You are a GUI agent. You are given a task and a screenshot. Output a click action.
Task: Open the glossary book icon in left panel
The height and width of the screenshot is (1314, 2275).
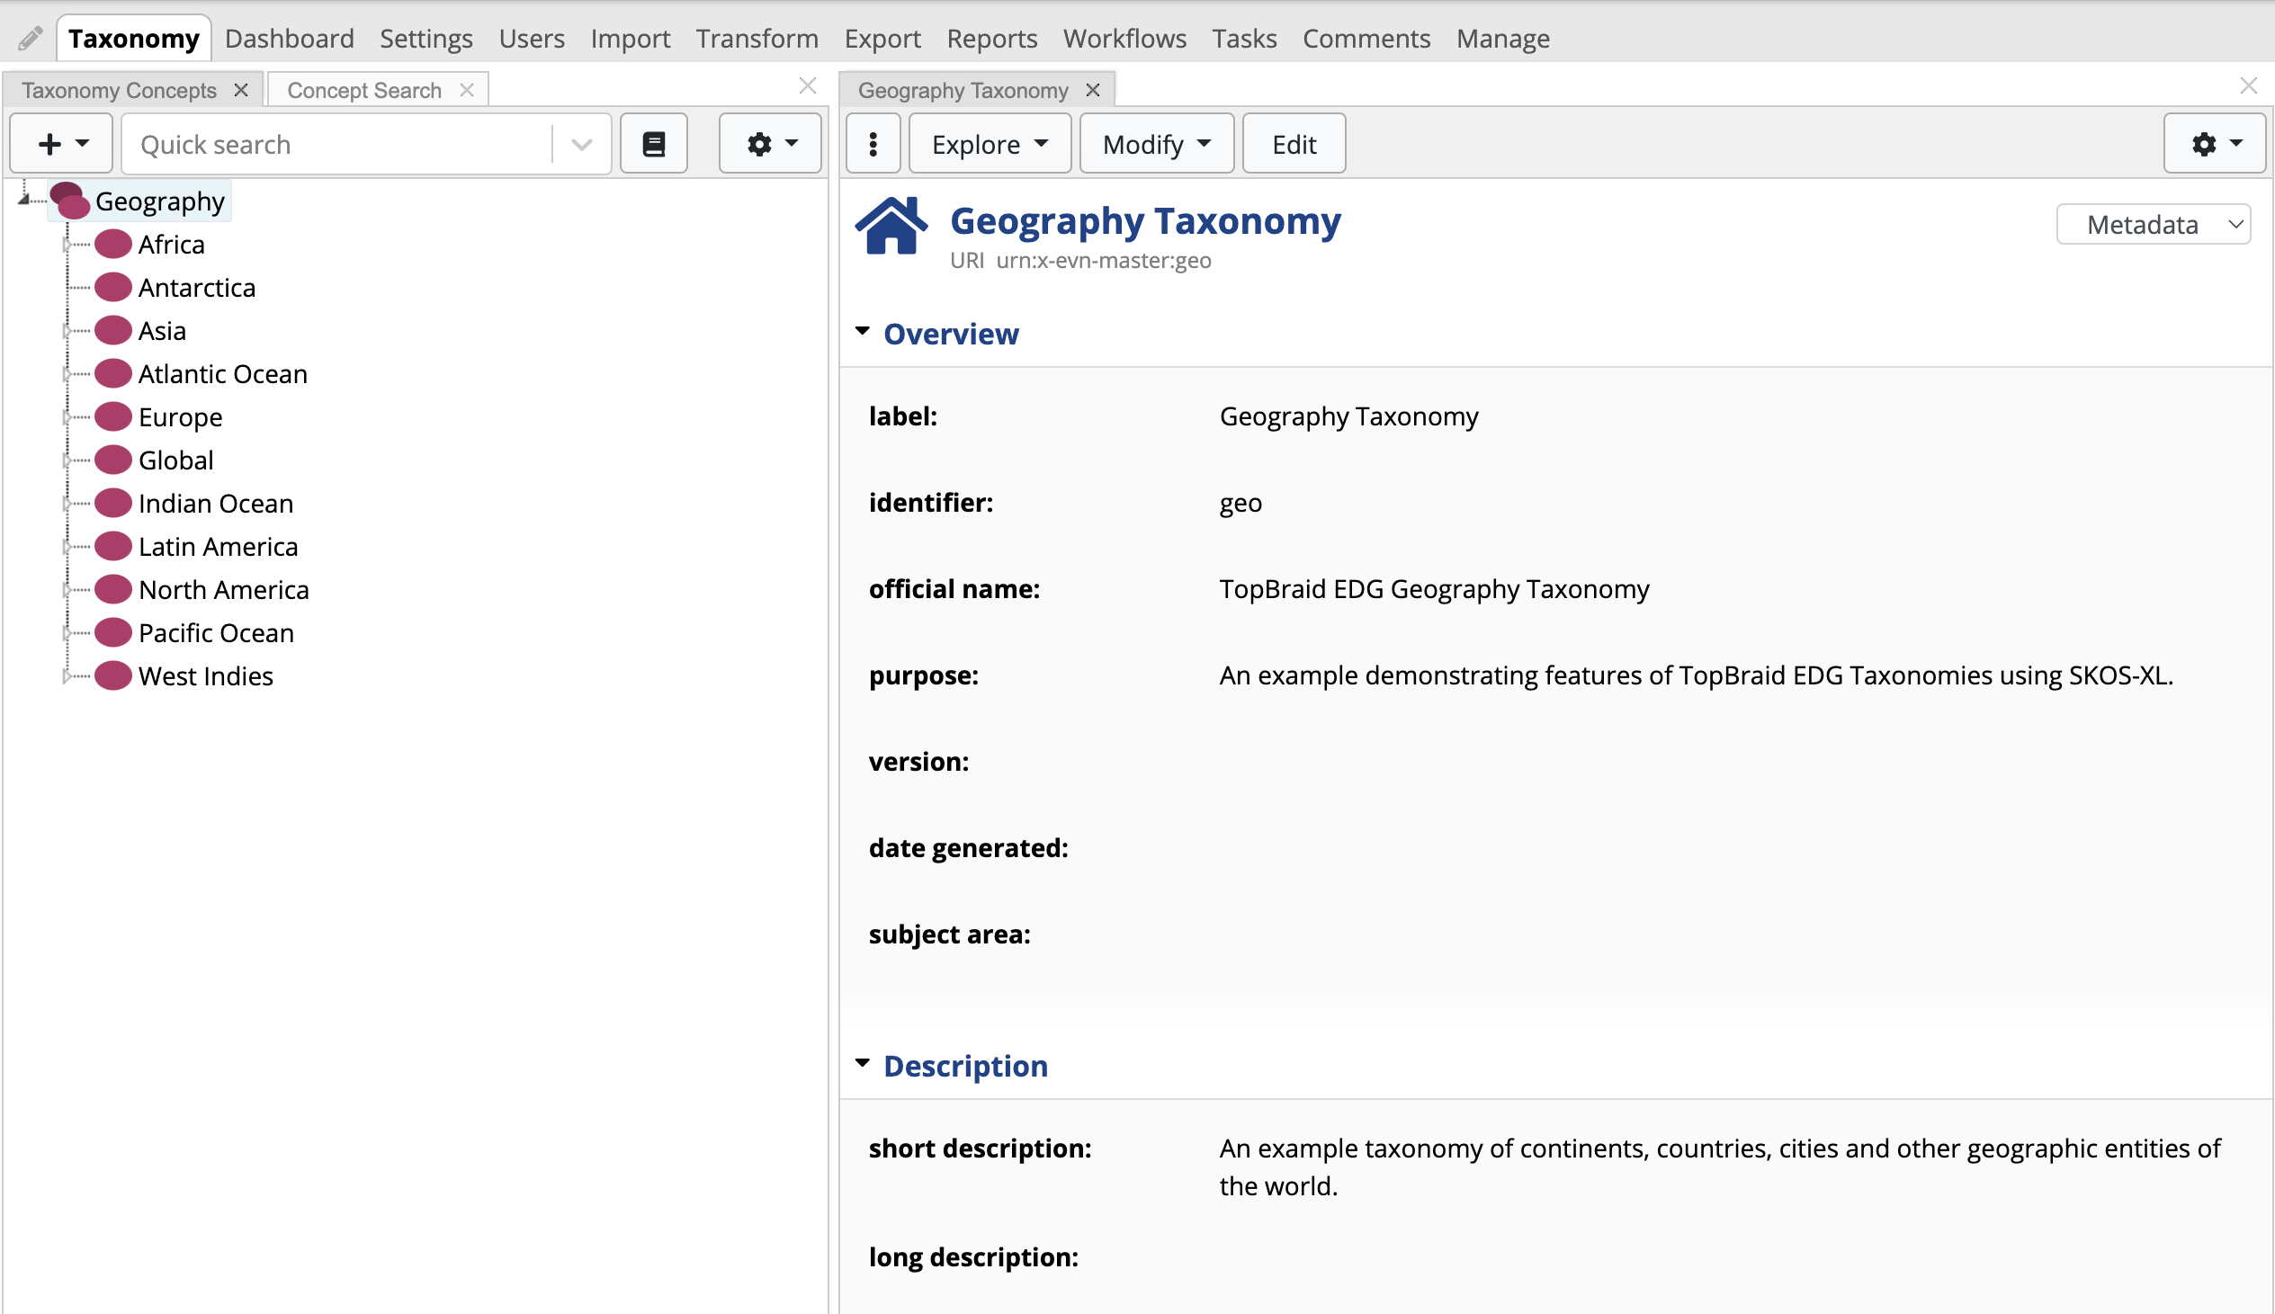click(652, 143)
